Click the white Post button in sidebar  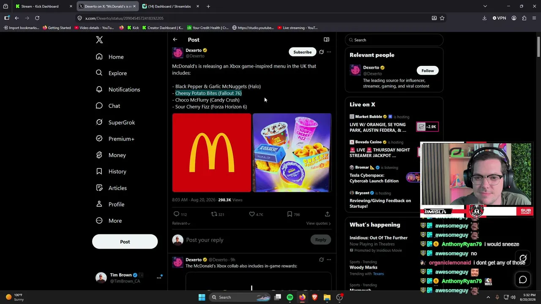(125, 242)
